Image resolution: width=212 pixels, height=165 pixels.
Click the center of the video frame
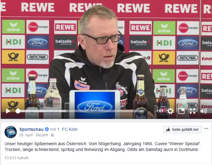pyautogui.click(x=106, y=59)
